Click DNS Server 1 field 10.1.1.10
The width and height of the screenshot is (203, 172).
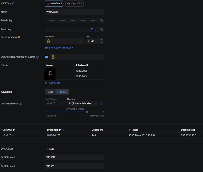[75, 157]
